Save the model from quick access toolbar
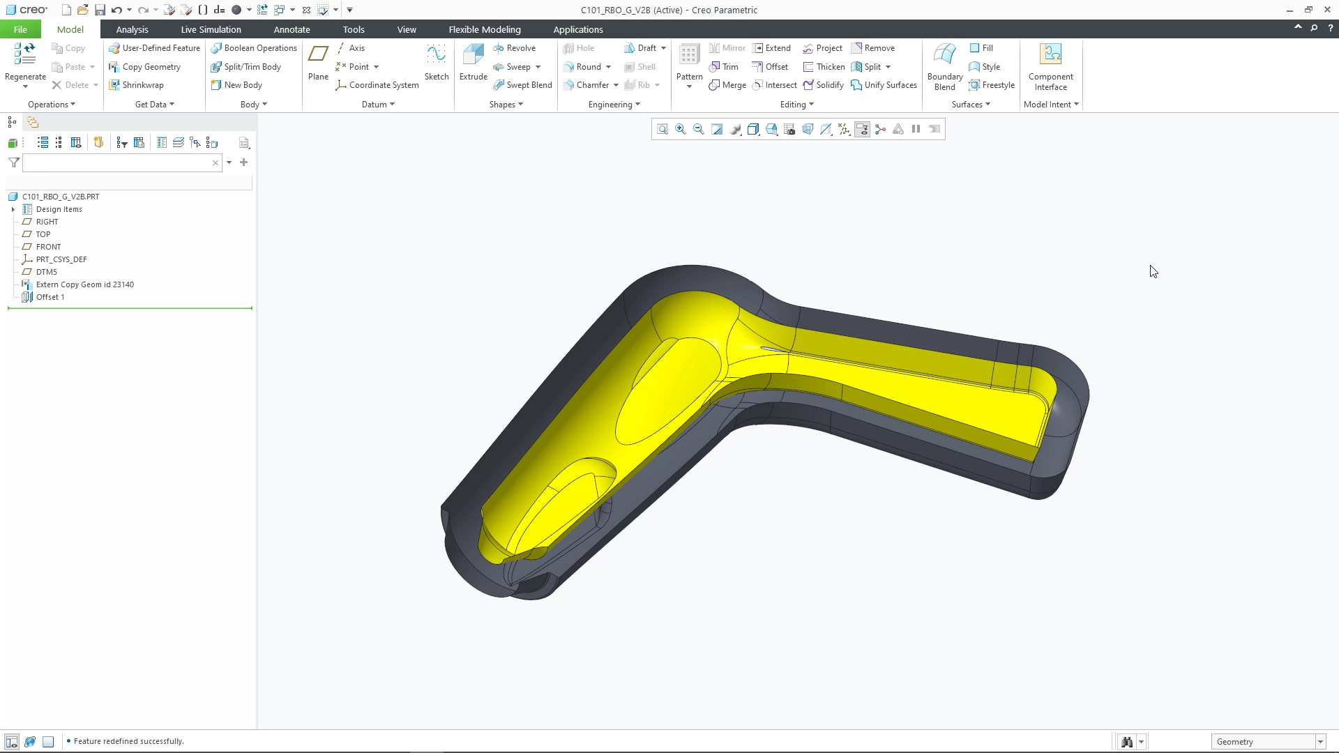The image size is (1339, 753). coord(100,10)
